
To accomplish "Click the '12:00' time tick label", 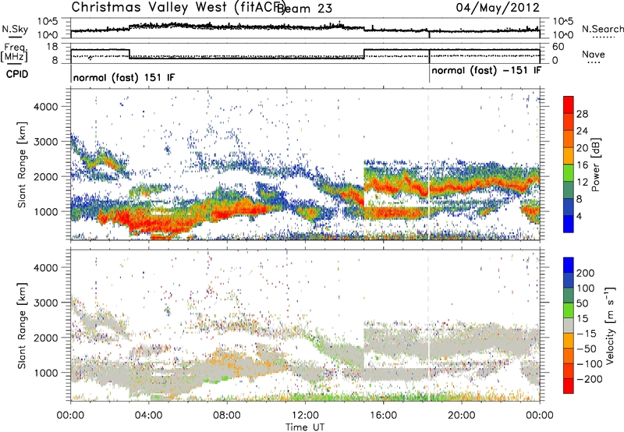I will click(305, 416).
